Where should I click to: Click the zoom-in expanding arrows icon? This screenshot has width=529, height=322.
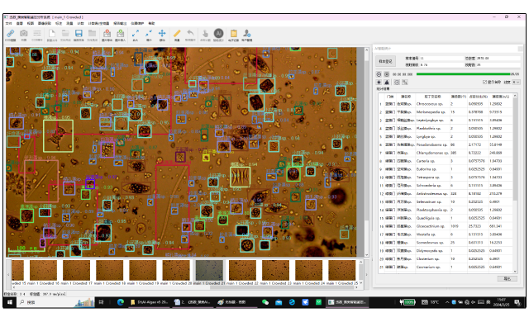[136, 33]
